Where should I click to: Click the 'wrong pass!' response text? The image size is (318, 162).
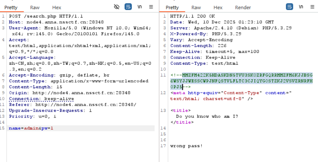[186, 146]
